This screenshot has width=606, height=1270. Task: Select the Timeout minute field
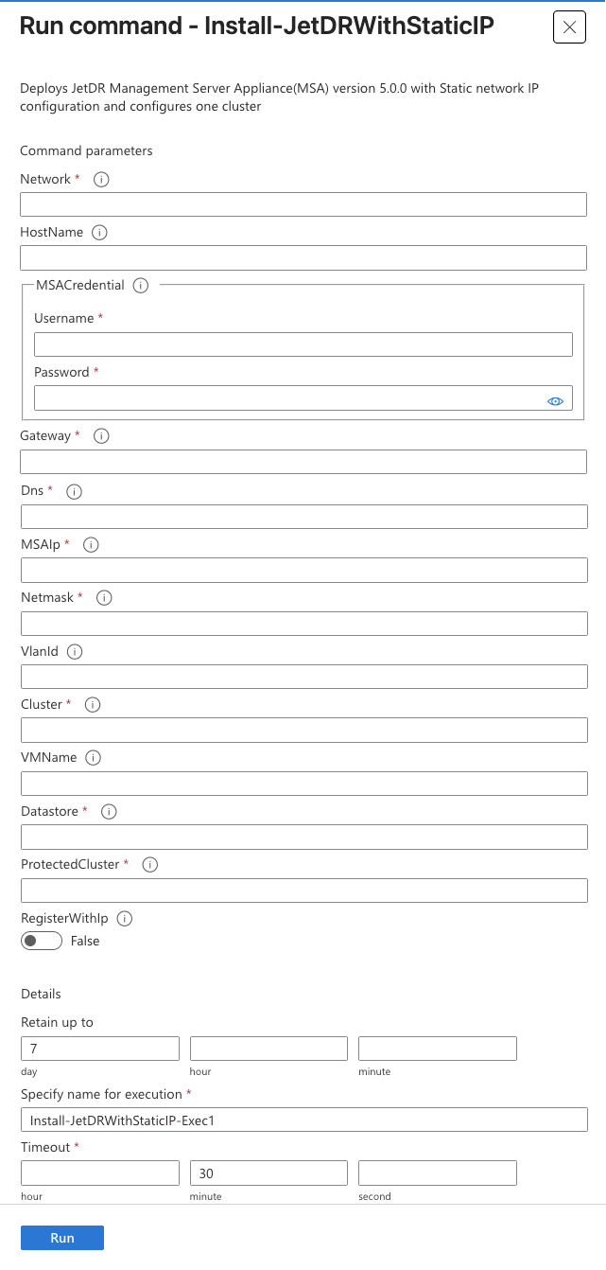point(268,1173)
